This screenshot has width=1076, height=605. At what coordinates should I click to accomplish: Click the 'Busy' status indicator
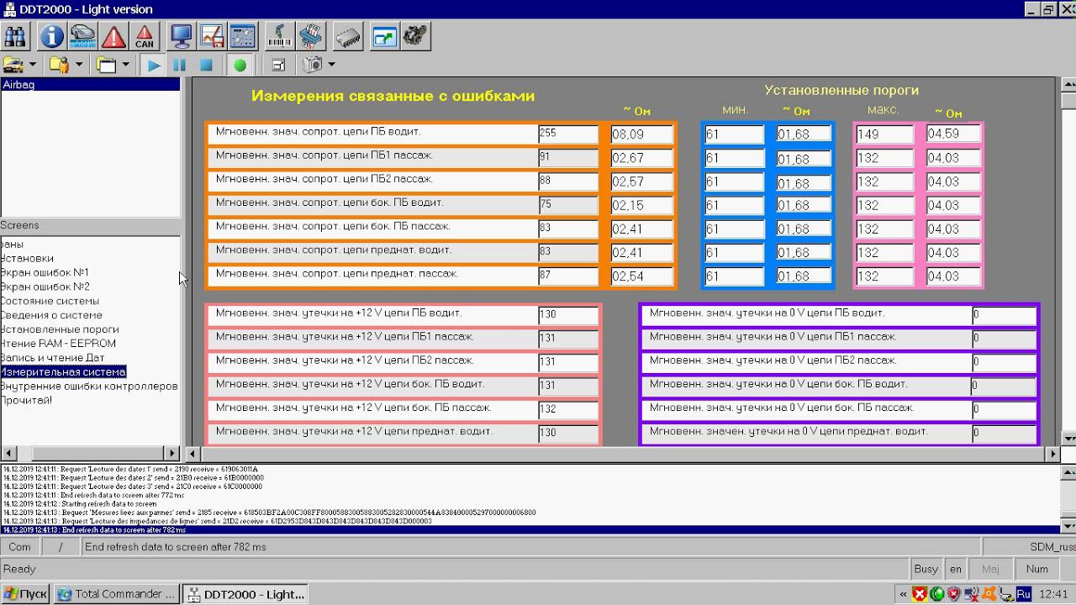tap(926, 569)
